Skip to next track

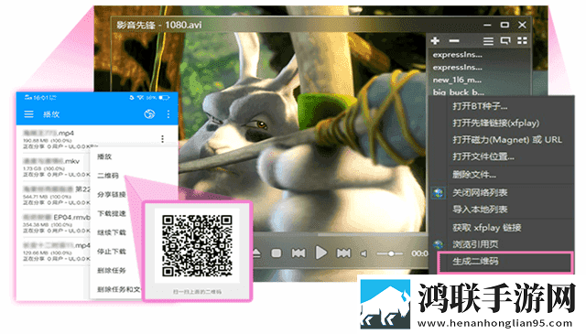343,253
